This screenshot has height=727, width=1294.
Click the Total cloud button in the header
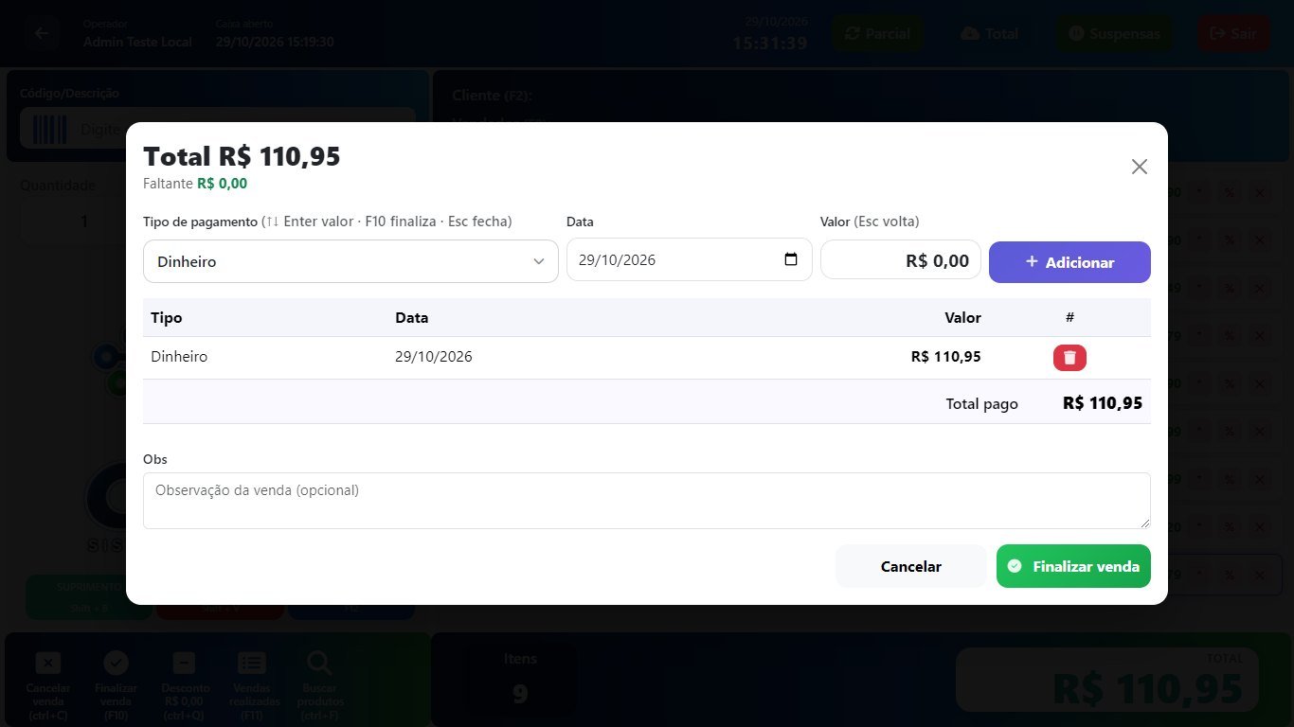pos(989,33)
